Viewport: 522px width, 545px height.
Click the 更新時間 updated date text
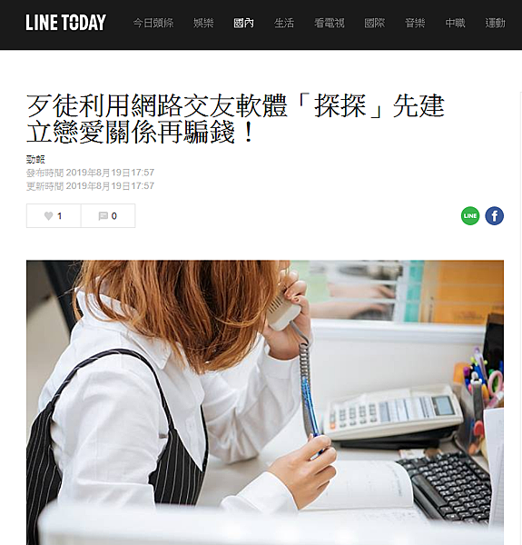[90, 186]
